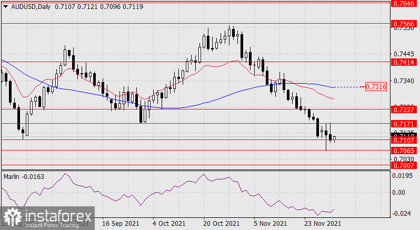
Task: Click the Marlin -0.0163 indicator label
Action: [24, 177]
